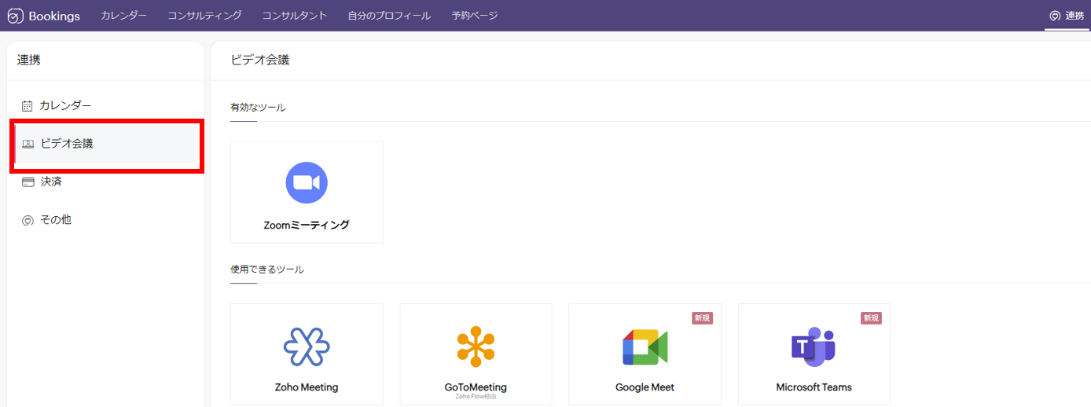Click the Zoom camera icon
1091x407 pixels.
[307, 182]
